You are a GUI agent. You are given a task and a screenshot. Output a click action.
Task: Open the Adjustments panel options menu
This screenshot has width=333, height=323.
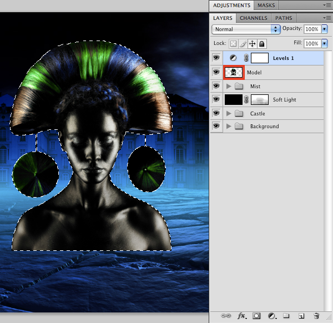coord(327,6)
